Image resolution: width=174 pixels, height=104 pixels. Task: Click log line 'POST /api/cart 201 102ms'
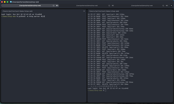(106, 80)
